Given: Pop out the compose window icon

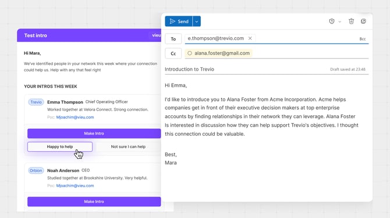Looking at the screenshot, I should coord(363,21).
